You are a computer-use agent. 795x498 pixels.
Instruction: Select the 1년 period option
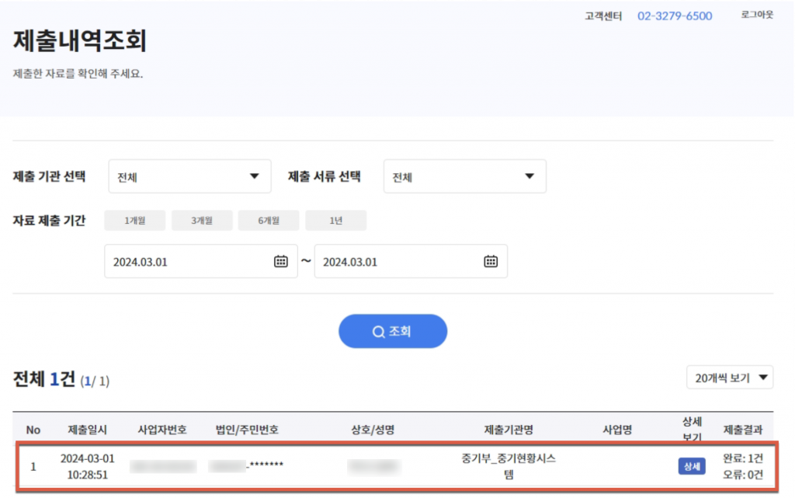click(x=335, y=221)
